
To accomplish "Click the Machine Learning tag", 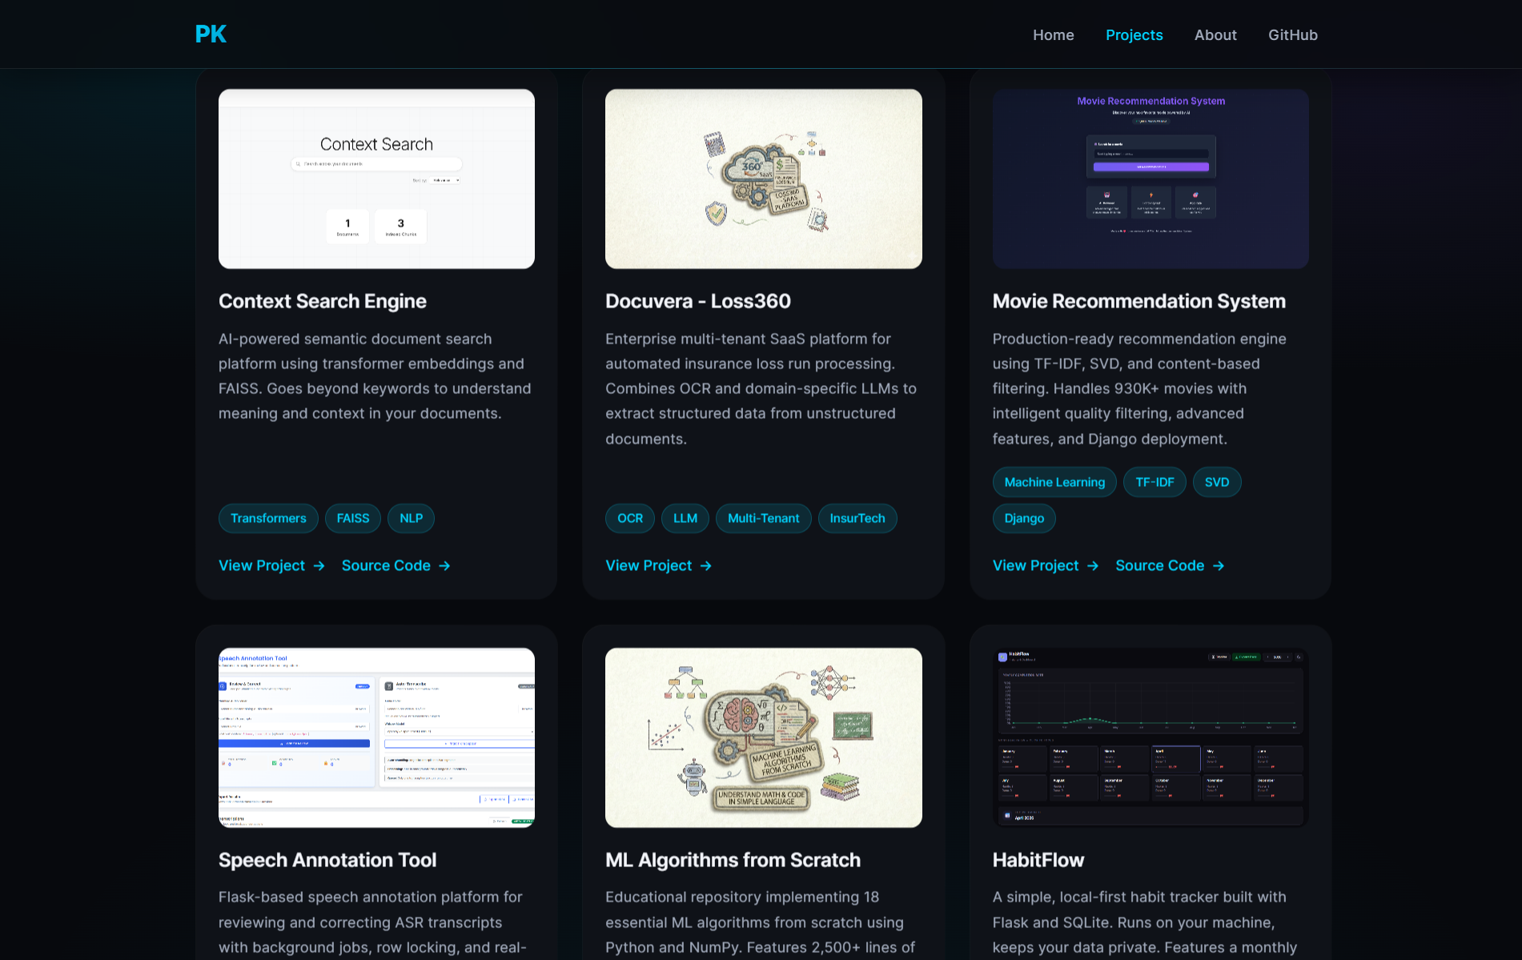I will [x=1054, y=482].
